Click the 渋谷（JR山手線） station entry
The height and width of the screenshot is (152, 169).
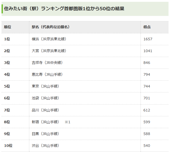pos(45,146)
